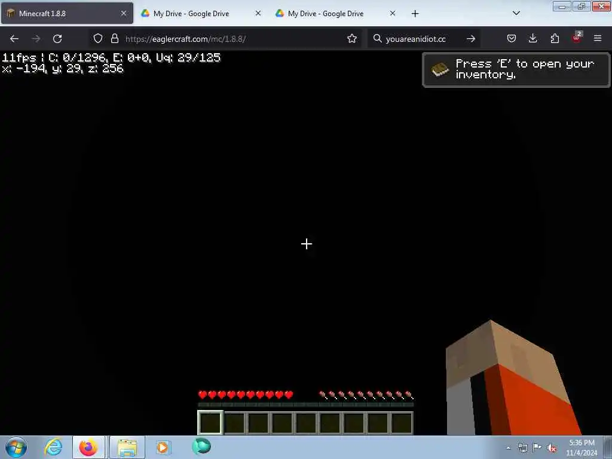Minimize the Firefox window
Viewport: 612px width, 459px height.
pyautogui.click(x=562, y=6)
